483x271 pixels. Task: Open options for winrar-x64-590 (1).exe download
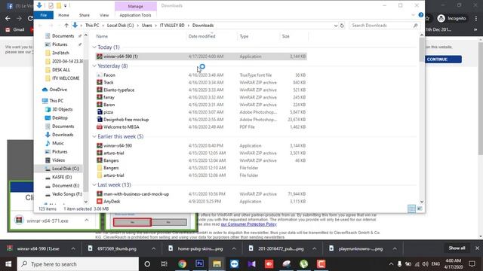click(x=73, y=248)
